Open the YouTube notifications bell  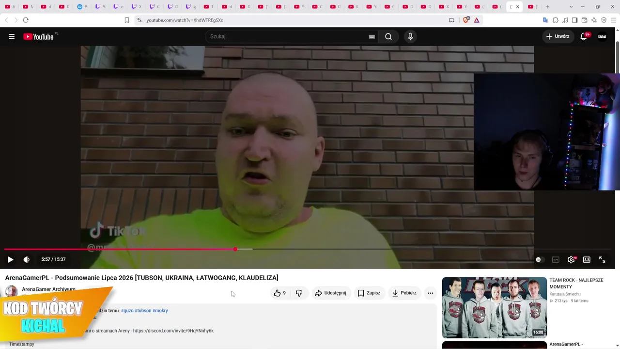coord(584,36)
